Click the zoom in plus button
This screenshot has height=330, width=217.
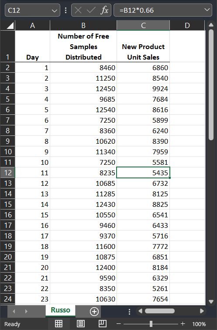[x=183, y=324]
